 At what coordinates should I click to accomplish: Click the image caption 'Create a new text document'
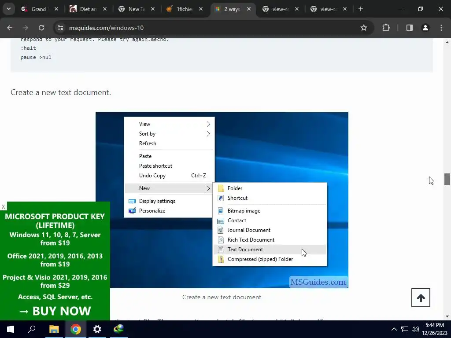222,297
